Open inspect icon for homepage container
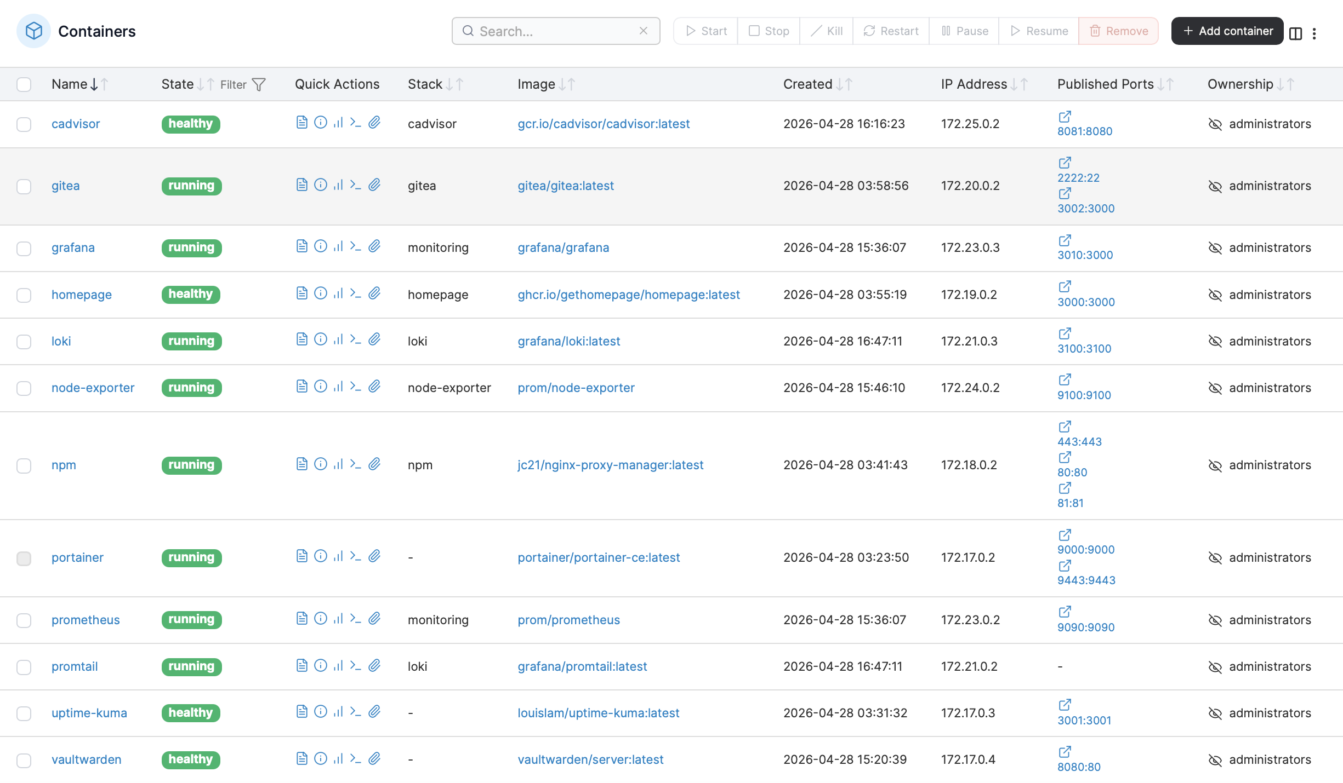1343x783 pixels. (321, 293)
